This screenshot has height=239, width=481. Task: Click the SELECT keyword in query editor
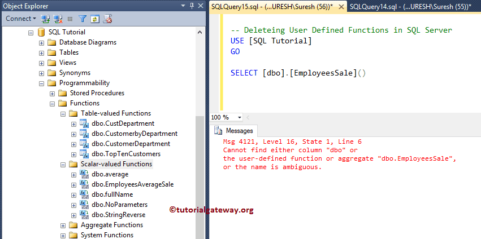tap(244, 73)
